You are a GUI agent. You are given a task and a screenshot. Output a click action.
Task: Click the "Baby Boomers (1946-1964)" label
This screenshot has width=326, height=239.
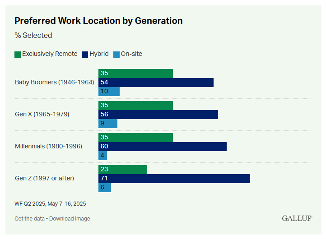(54, 82)
